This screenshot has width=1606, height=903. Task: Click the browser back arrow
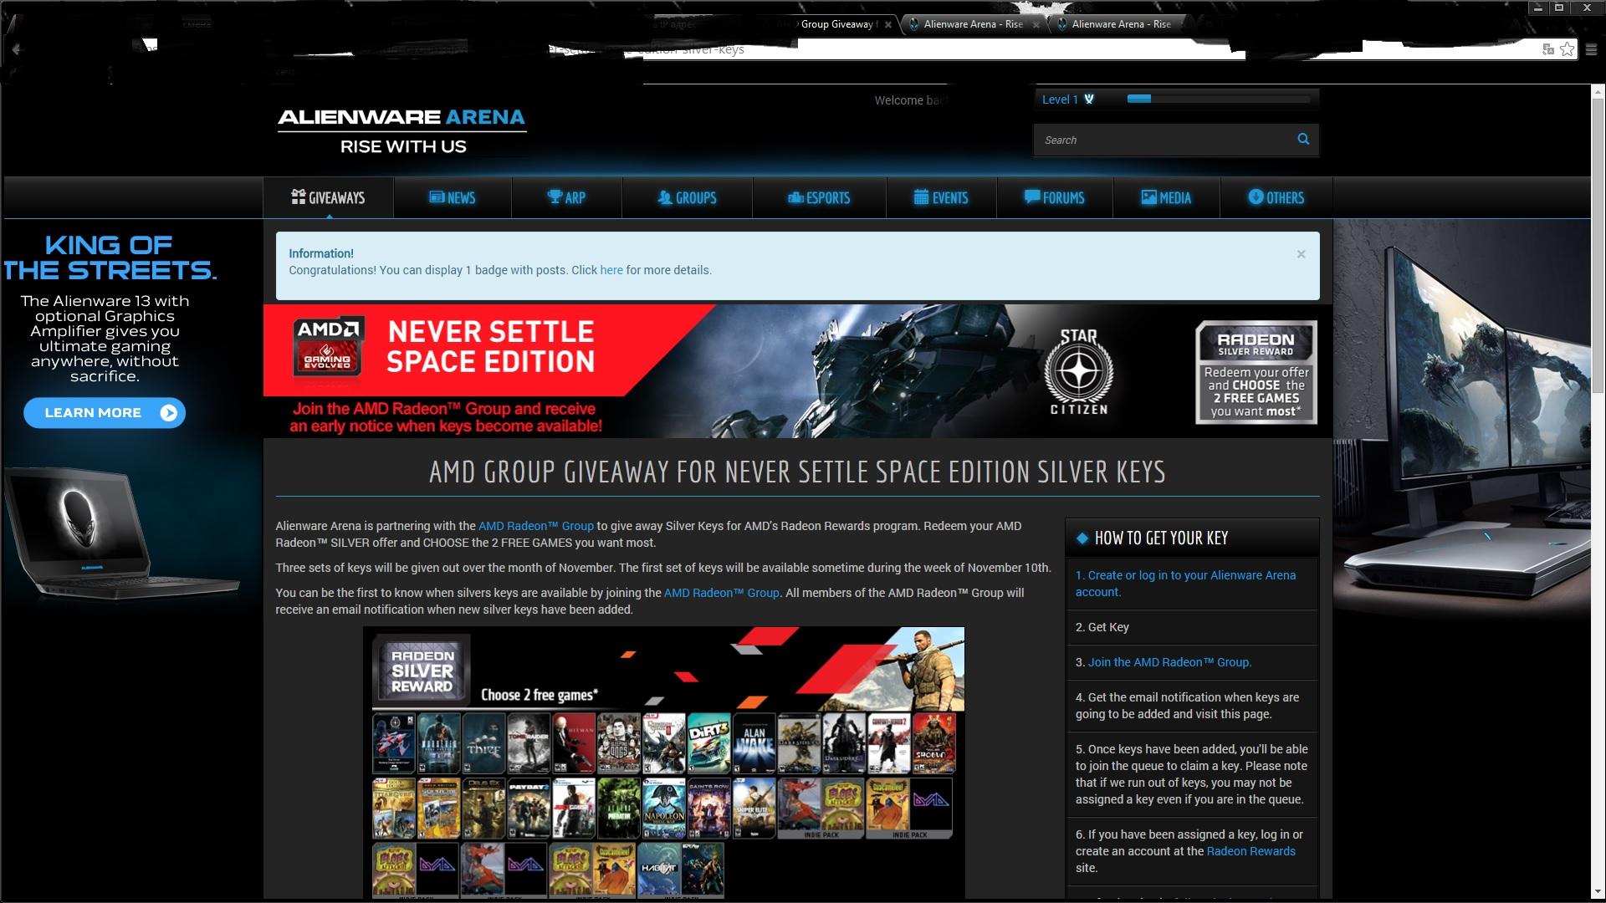(16, 49)
